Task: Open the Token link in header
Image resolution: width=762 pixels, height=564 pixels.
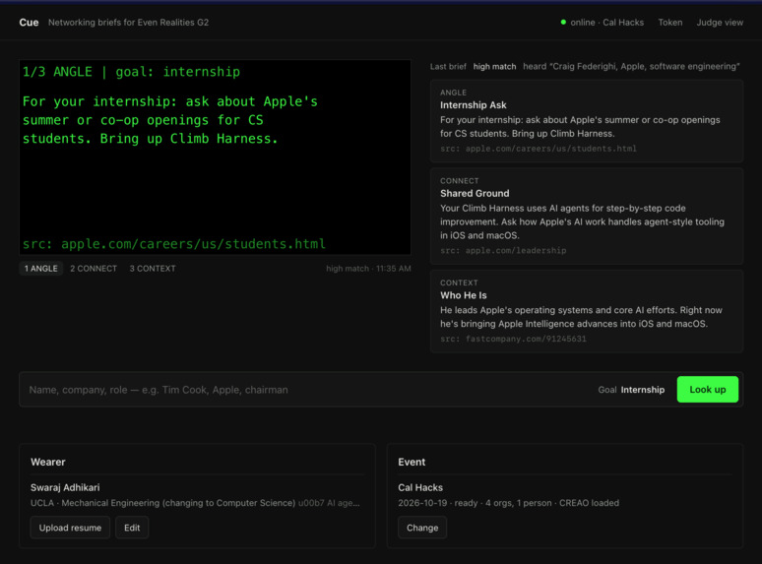Action: (x=669, y=23)
